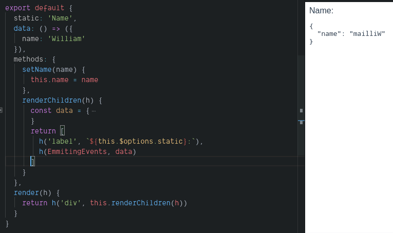Click the 'Name:' label in preview

pos(321,10)
